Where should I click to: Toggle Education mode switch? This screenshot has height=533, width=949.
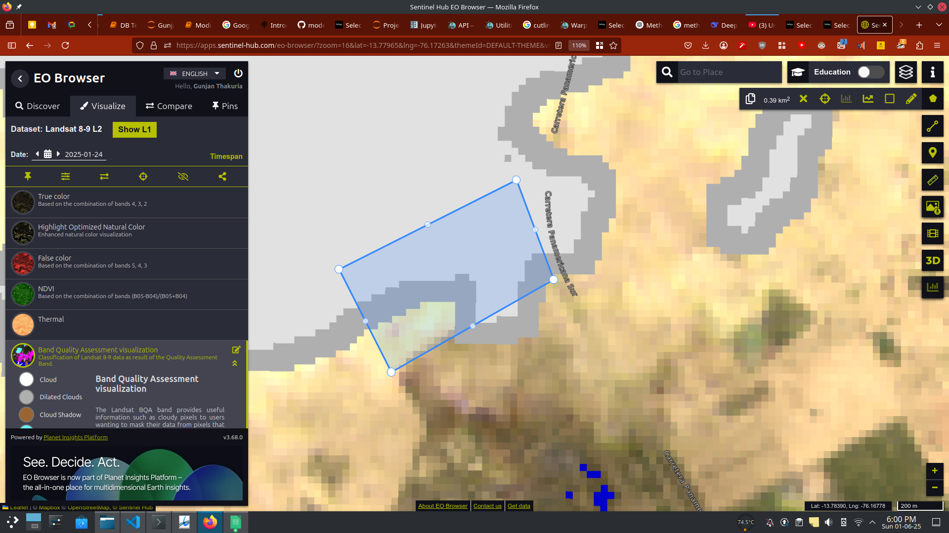pyautogui.click(x=871, y=72)
